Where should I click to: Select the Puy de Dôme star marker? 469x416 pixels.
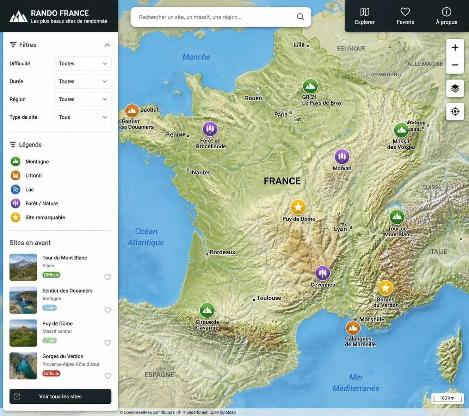click(x=298, y=207)
